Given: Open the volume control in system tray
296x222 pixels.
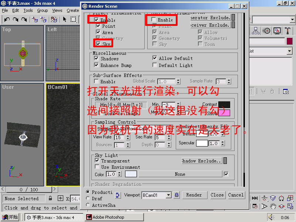Looking at the screenshot, I should click(271, 217).
